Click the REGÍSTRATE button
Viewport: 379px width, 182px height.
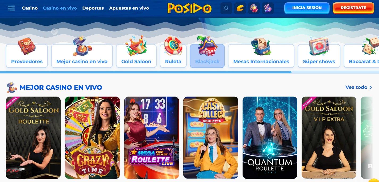pyautogui.click(x=353, y=8)
